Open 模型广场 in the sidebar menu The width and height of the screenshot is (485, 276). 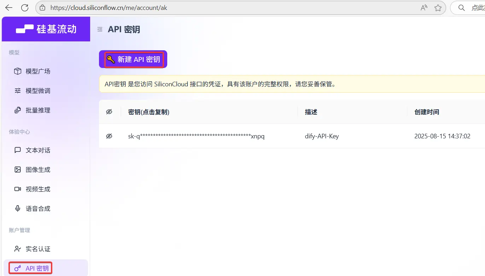38,71
